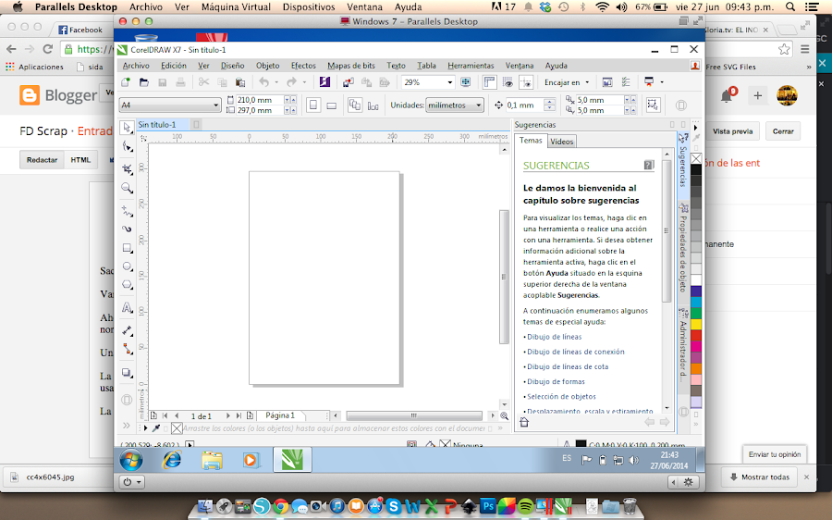Open the Selección de objetos link
Screen dimensions: 832x520
coord(561,396)
